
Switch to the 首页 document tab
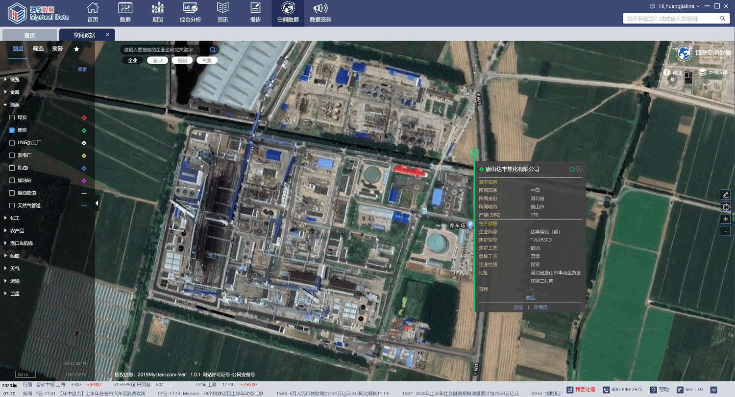click(x=30, y=35)
